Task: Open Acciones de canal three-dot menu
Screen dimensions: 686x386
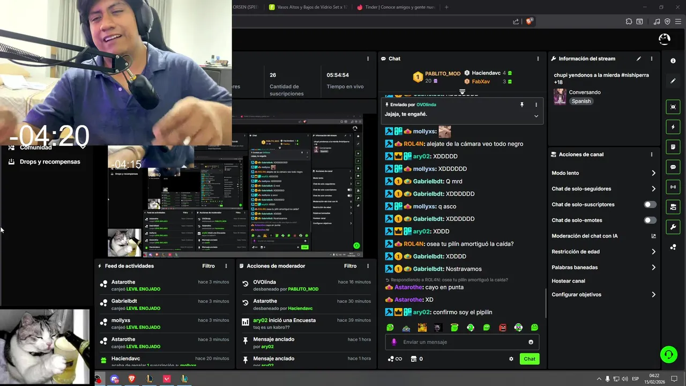Action: pos(652,154)
